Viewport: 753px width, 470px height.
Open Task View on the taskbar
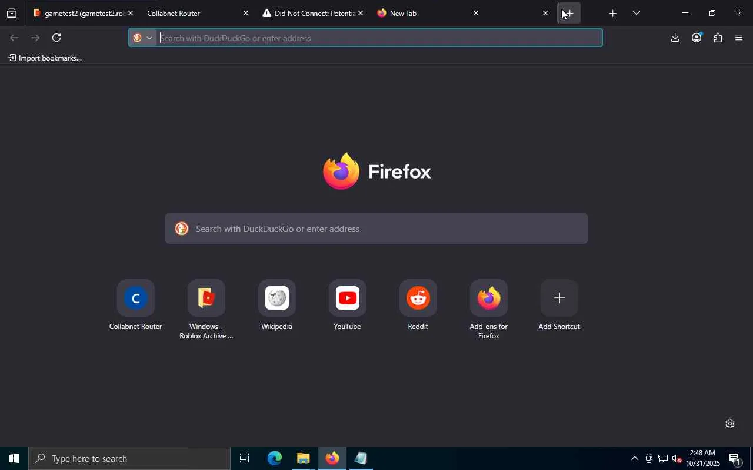245,458
